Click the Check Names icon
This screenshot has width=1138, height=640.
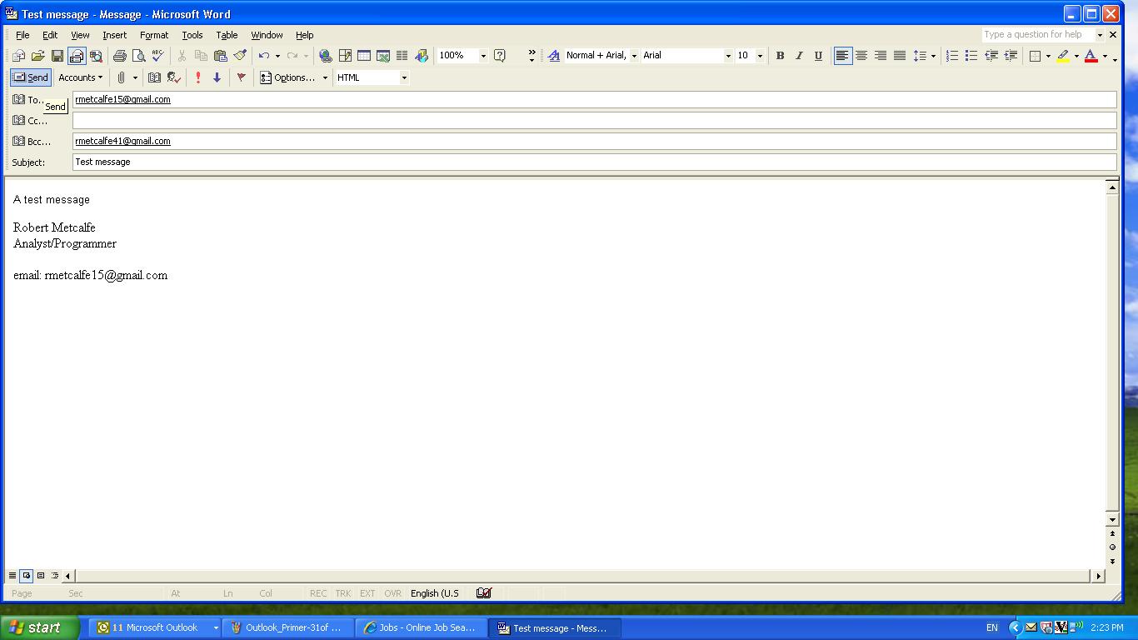pos(173,77)
